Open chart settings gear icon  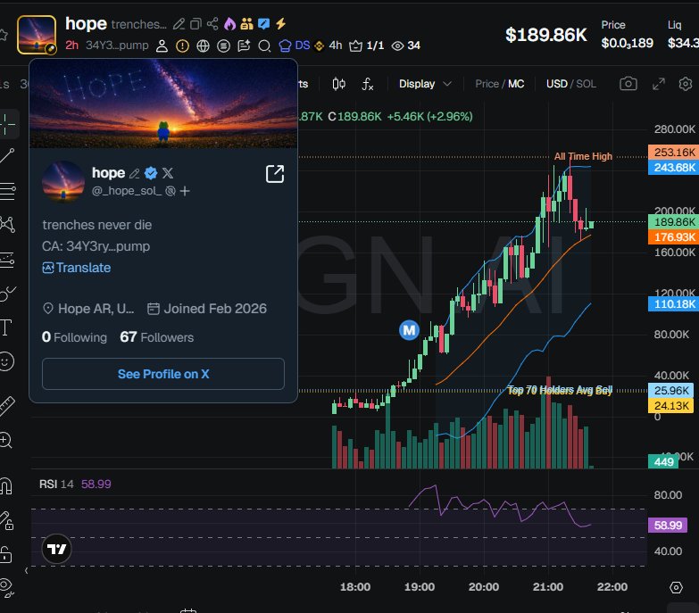point(686,84)
